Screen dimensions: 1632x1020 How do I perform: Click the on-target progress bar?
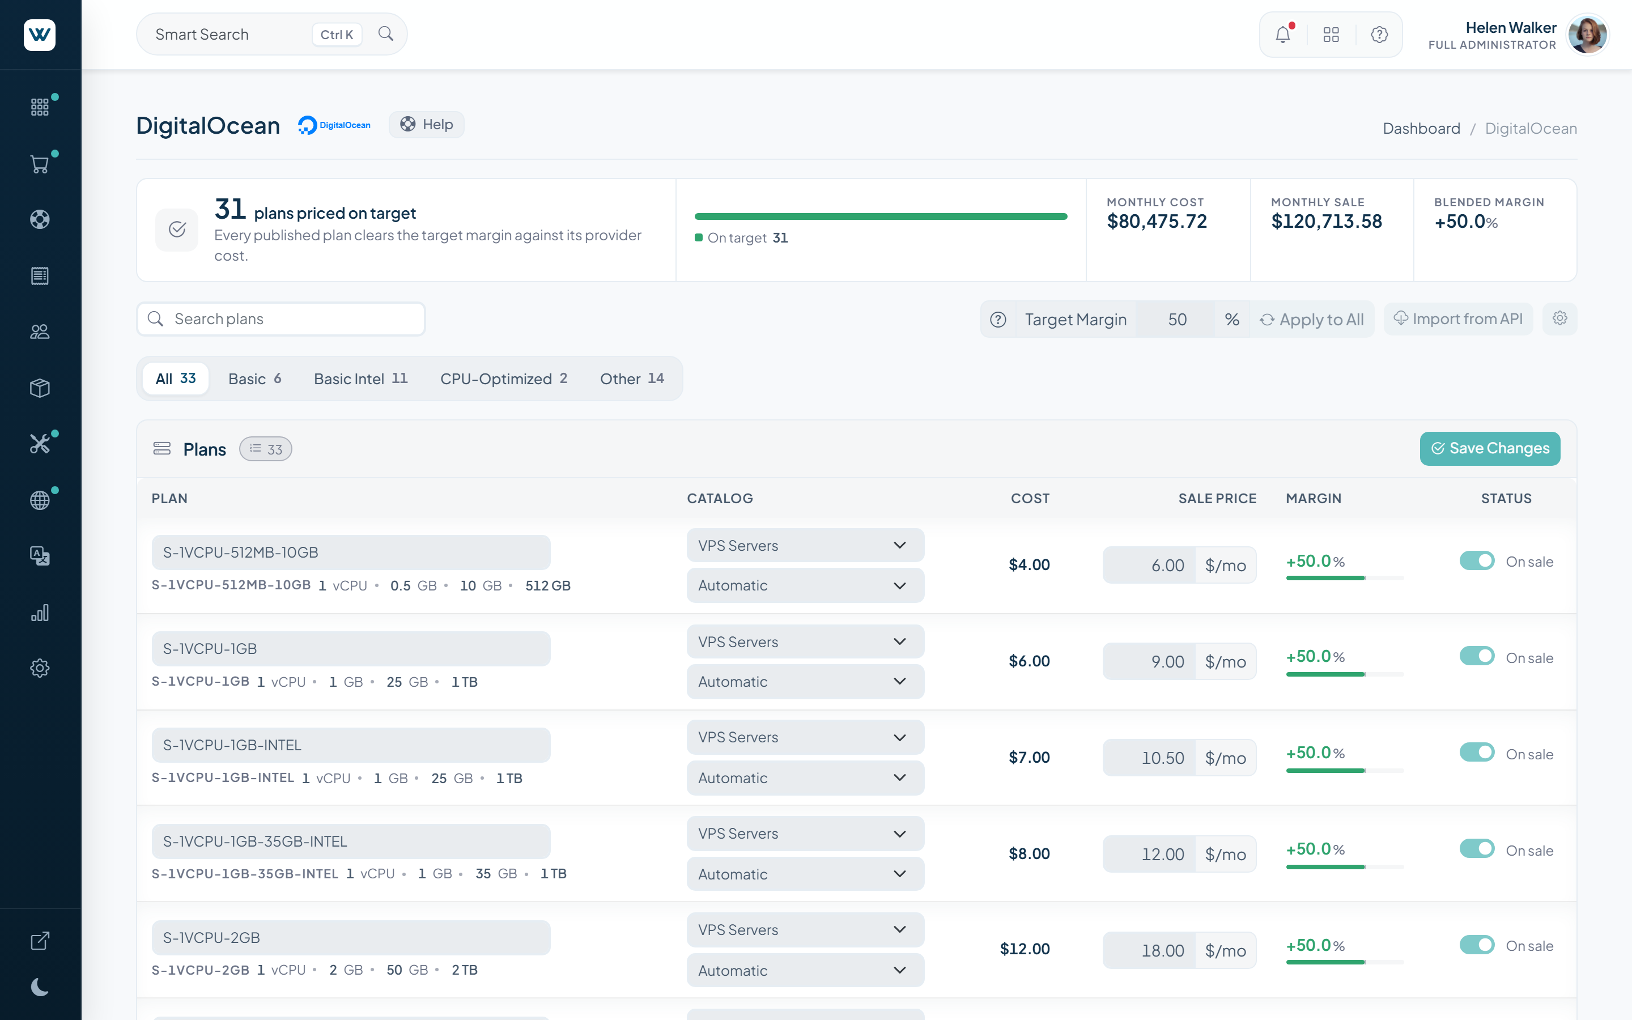tap(881, 216)
